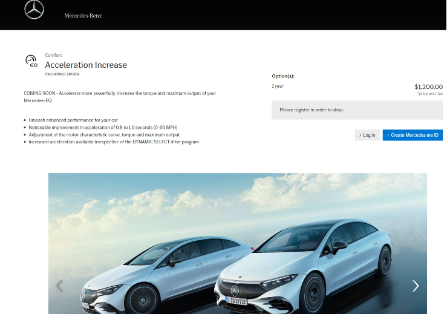This screenshot has width=447, height=314.
Task: Click the COMING SOON description paragraph
Action: [120, 96]
